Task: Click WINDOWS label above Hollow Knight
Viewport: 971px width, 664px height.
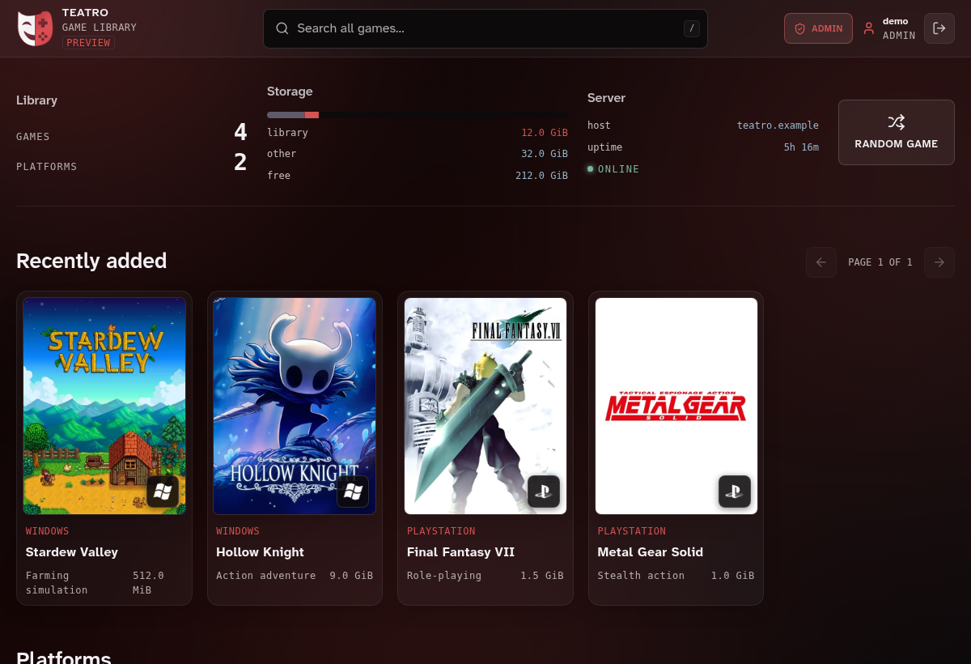Action: [238, 531]
